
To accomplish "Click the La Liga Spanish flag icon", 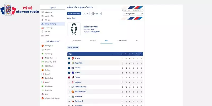I will click(43, 70).
